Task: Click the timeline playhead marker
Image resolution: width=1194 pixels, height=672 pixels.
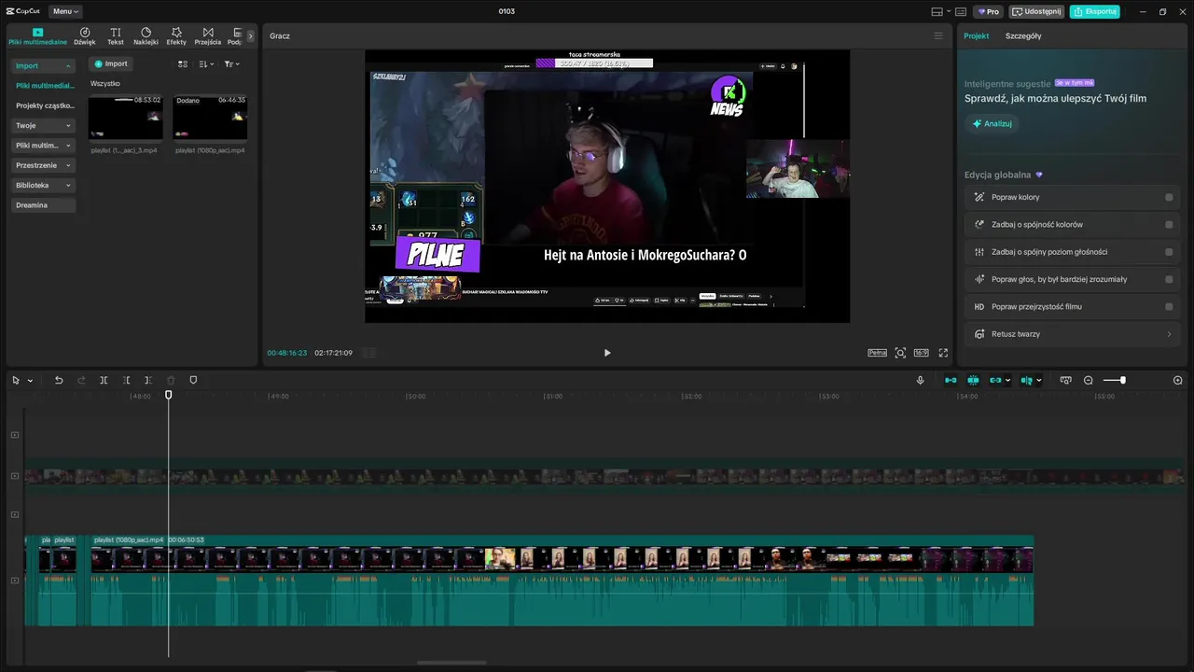Action: coord(169,395)
